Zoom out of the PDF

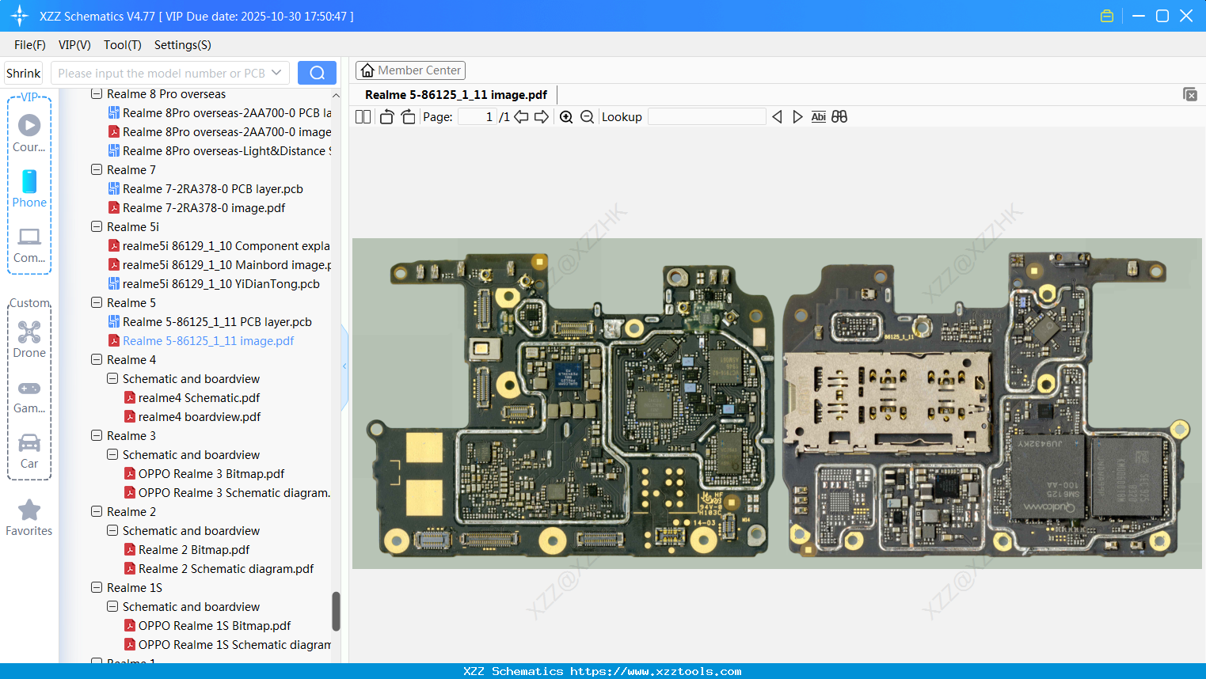point(587,117)
